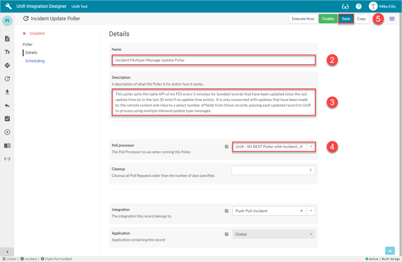Click the reply arrow sidebar icon
Image resolution: width=402 pixels, height=262 pixels.
(x=7, y=105)
